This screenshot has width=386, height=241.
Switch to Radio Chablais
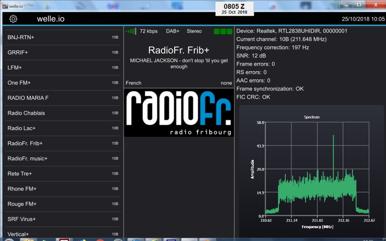[63, 113]
